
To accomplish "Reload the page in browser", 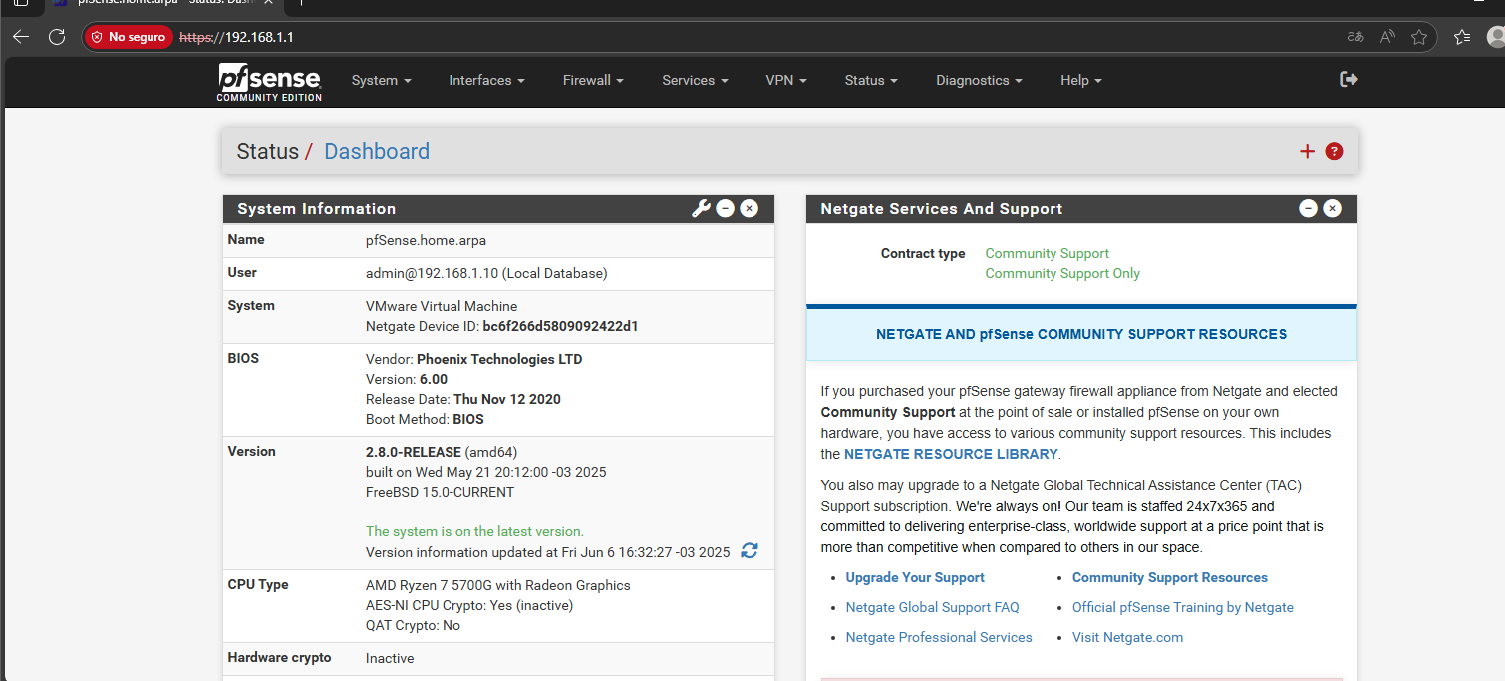I will (x=57, y=37).
